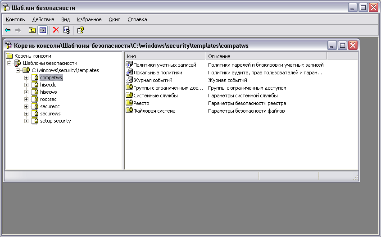381x237 pixels.
Task: Click description Политики паролей и блокировки учетных записей
Action: [x=266, y=65]
